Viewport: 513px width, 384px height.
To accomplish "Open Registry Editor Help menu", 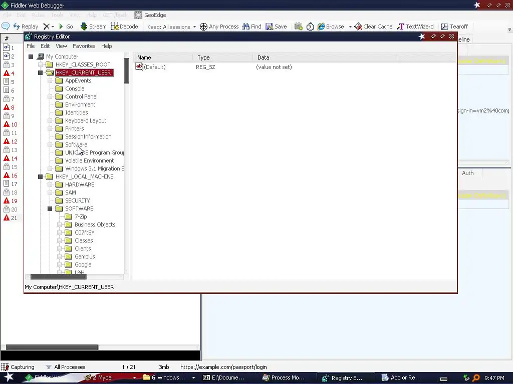I will [x=106, y=46].
